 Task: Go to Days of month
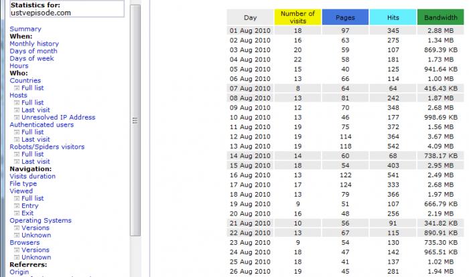(33, 51)
